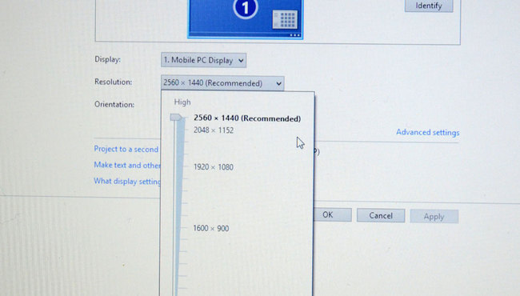The width and height of the screenshot is (520, 296).
Task: Select the 1600 × 900 resolution option
Action: pos(211,228)
